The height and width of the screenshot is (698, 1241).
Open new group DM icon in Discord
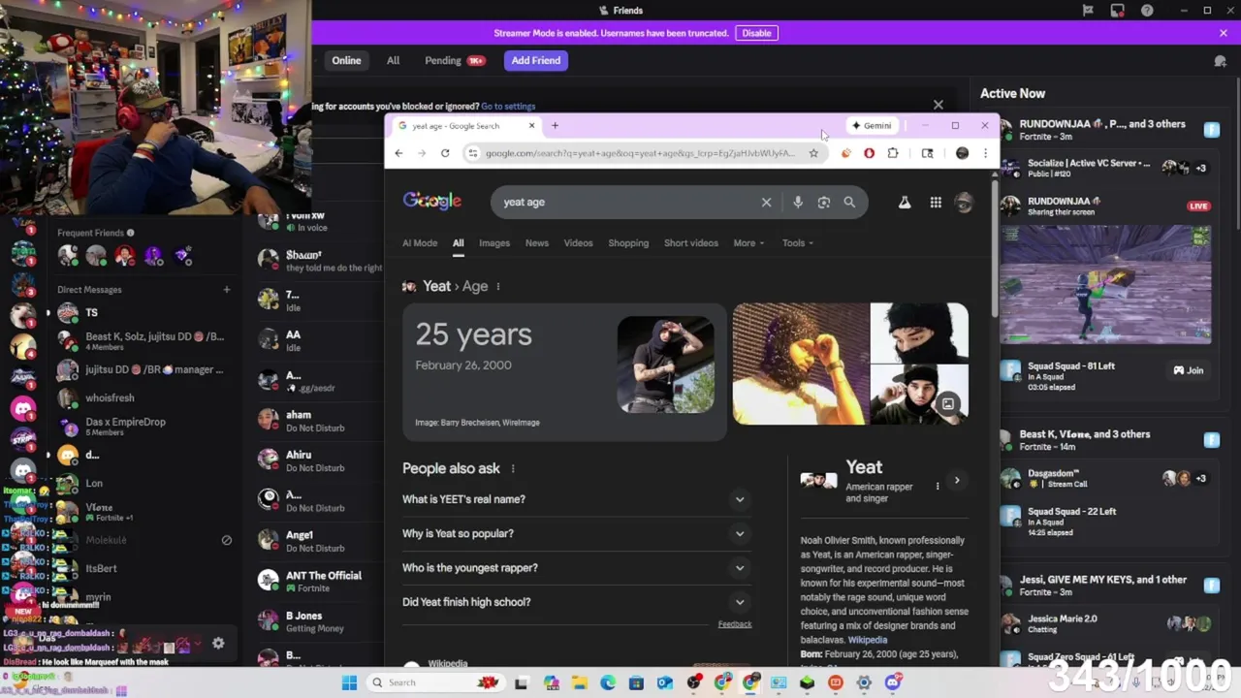1220,61
